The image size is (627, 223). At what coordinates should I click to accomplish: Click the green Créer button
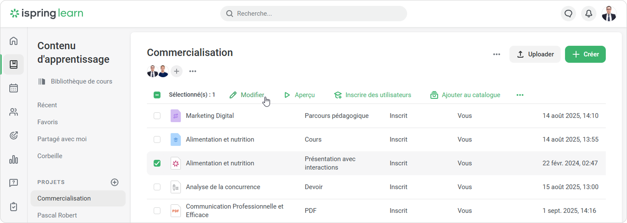585,54
